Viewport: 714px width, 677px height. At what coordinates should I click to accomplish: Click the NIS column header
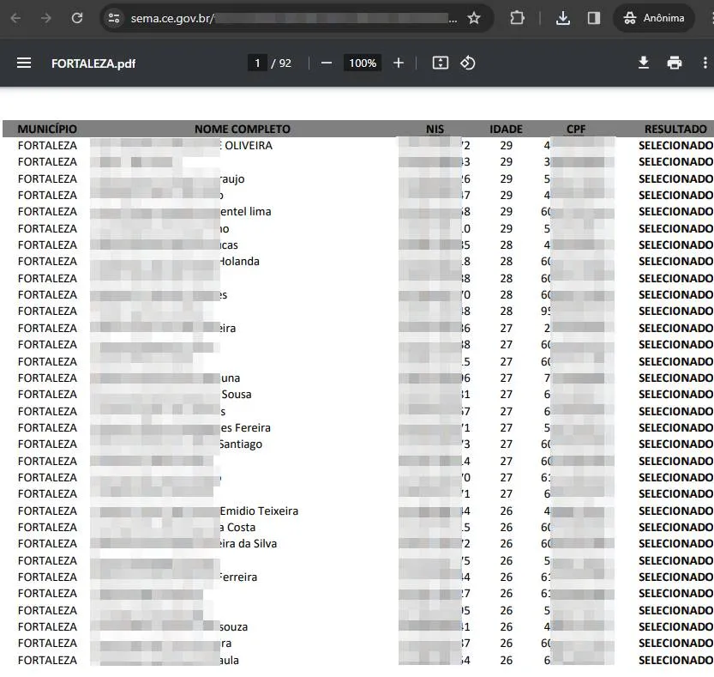[435, 129]
